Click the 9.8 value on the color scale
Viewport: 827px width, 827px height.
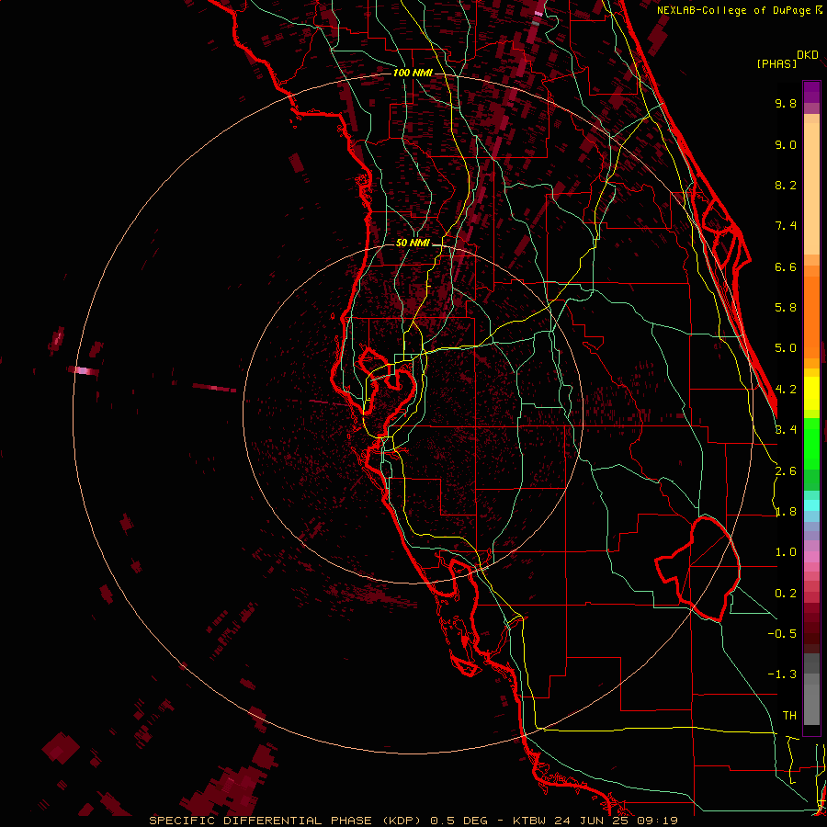(786, 103)
